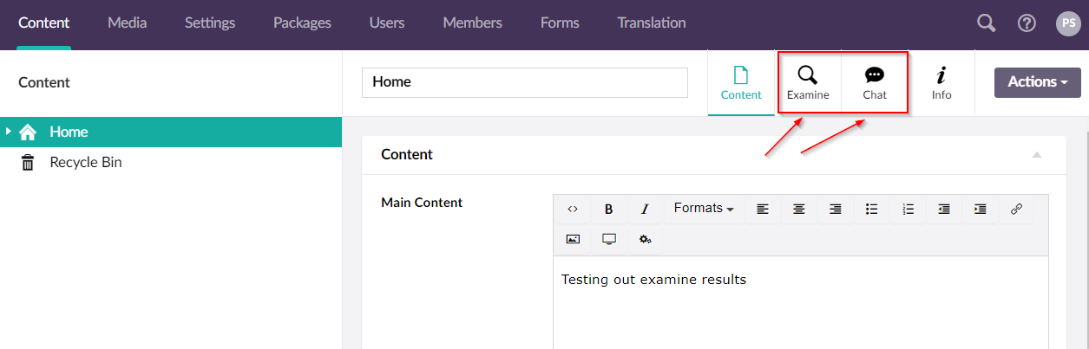
Task: Collapse the Content section panel
Action: coord(1035,155)
